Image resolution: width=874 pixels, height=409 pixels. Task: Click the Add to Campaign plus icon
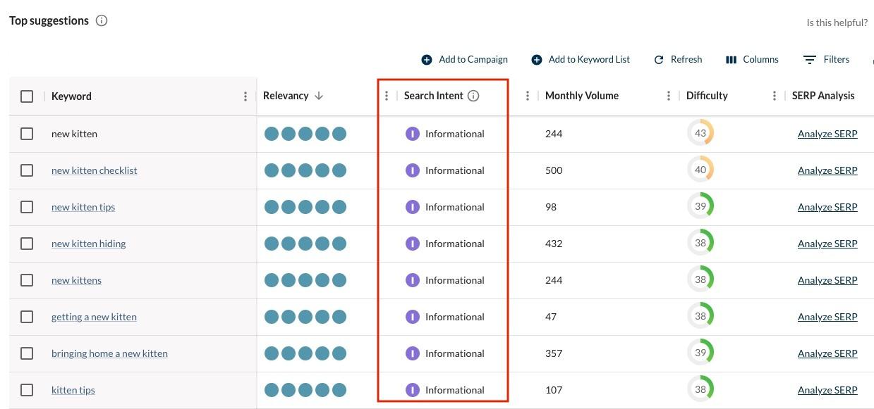(x=426, y=59)
